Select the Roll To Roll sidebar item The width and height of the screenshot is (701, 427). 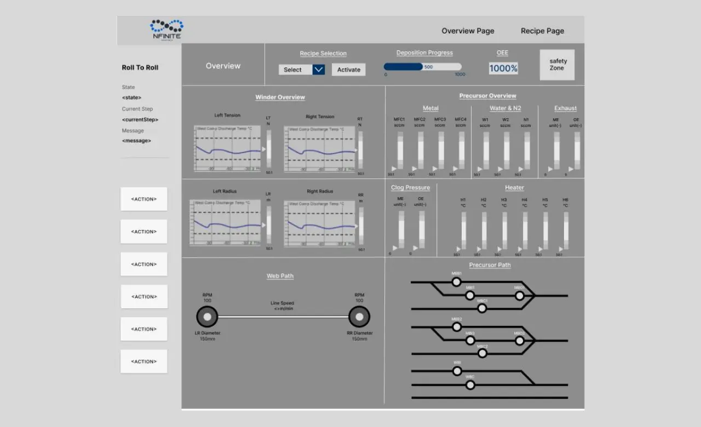[140, 67]
